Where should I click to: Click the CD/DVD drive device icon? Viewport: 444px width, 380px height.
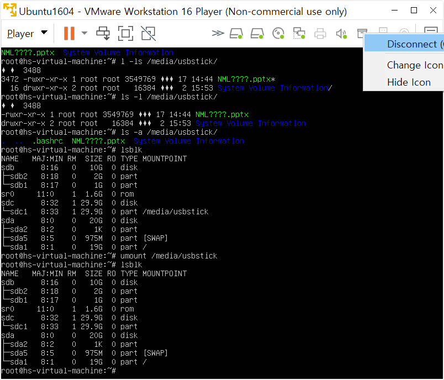(x=278, y=33)
